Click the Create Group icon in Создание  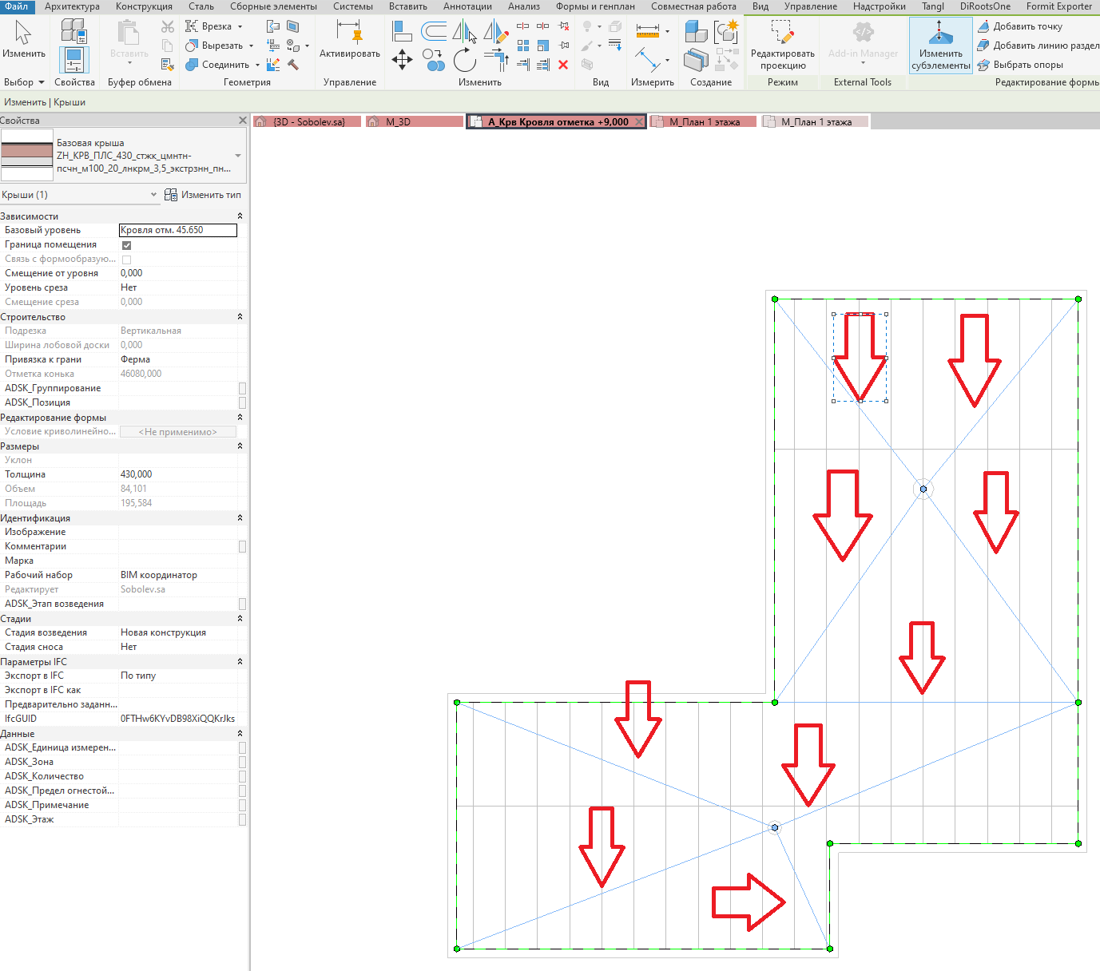coord(726,31)
